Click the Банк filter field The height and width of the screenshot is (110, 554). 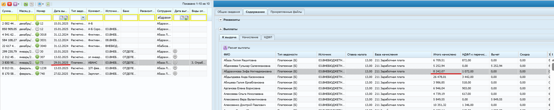click(130, 18)
